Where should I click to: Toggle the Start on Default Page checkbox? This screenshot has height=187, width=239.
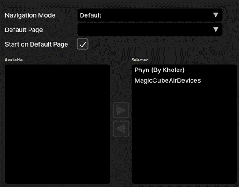83,44
